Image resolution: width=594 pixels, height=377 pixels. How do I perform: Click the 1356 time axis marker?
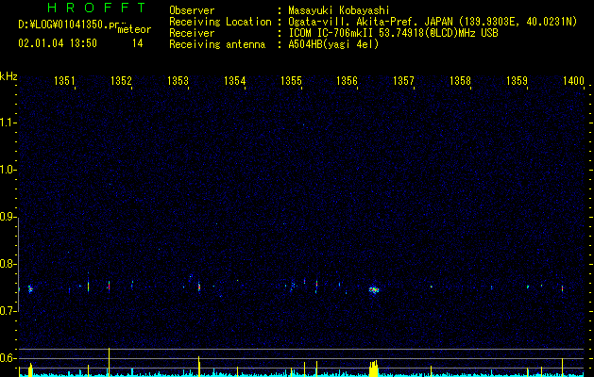(x=347, y=80)
